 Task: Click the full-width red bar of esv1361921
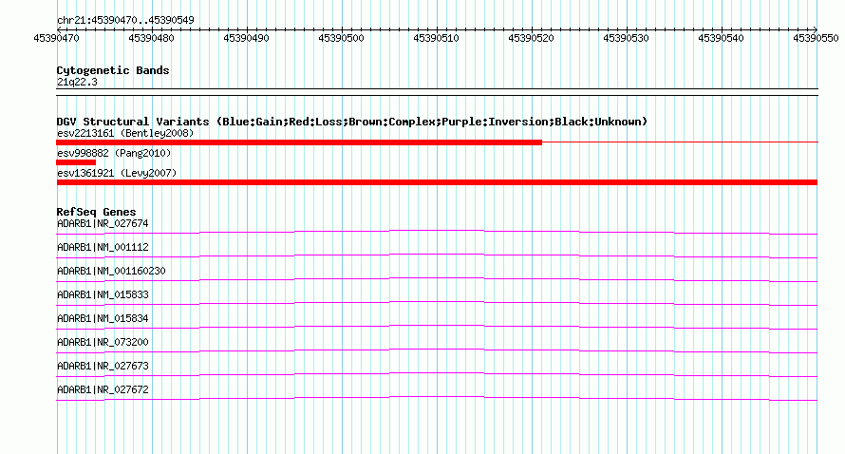pyautogui.click(x=437, y=182)
